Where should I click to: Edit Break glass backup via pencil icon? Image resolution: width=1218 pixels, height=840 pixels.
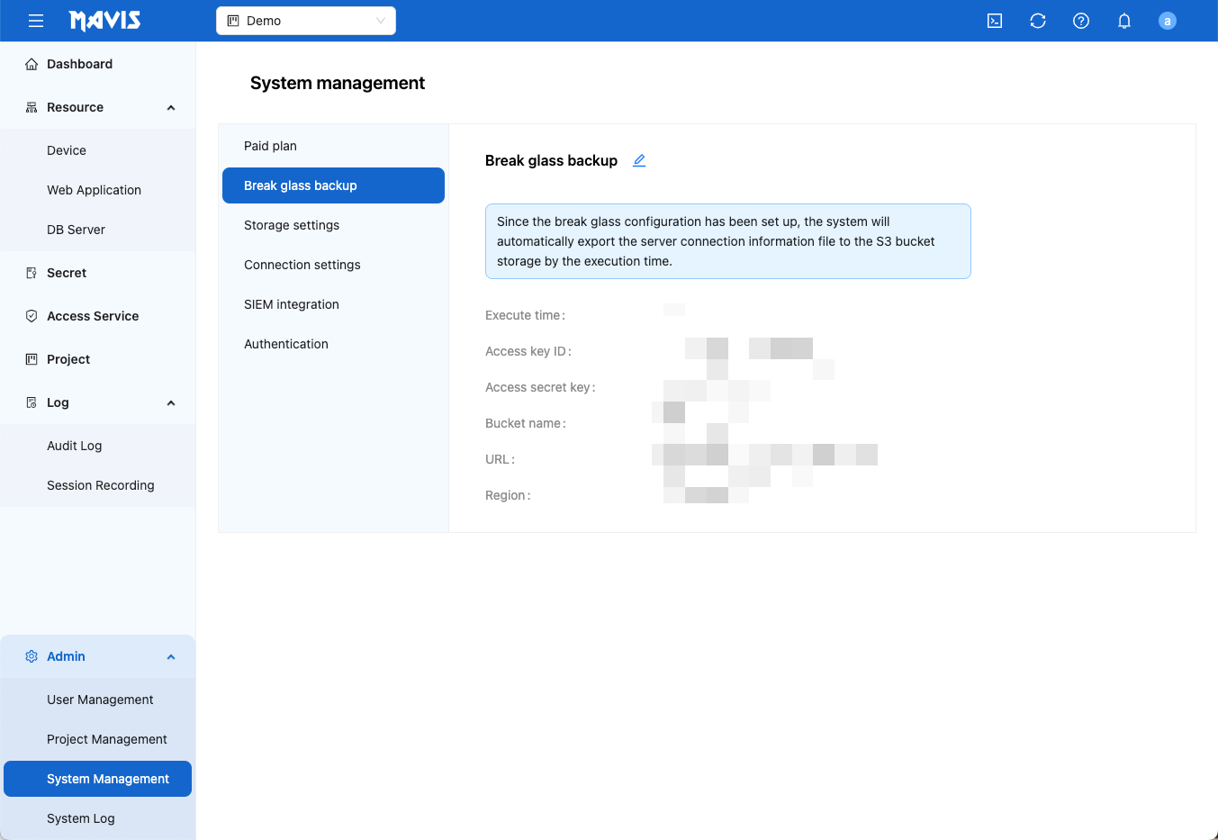click(x=639, y=160)
